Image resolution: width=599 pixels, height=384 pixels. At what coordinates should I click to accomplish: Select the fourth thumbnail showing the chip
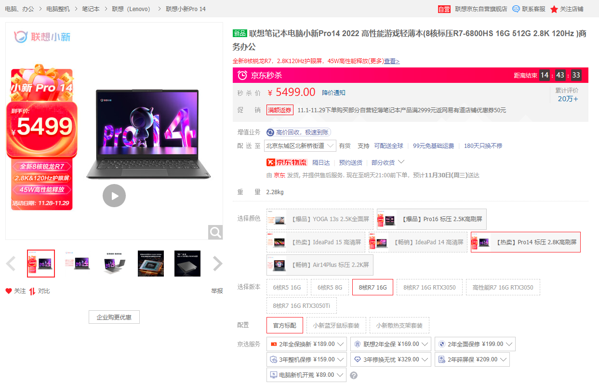click(x=151, y=264)
